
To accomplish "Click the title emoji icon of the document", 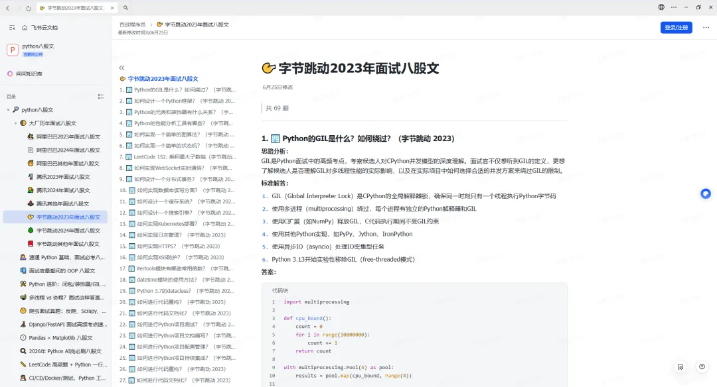I will [268, 68].
